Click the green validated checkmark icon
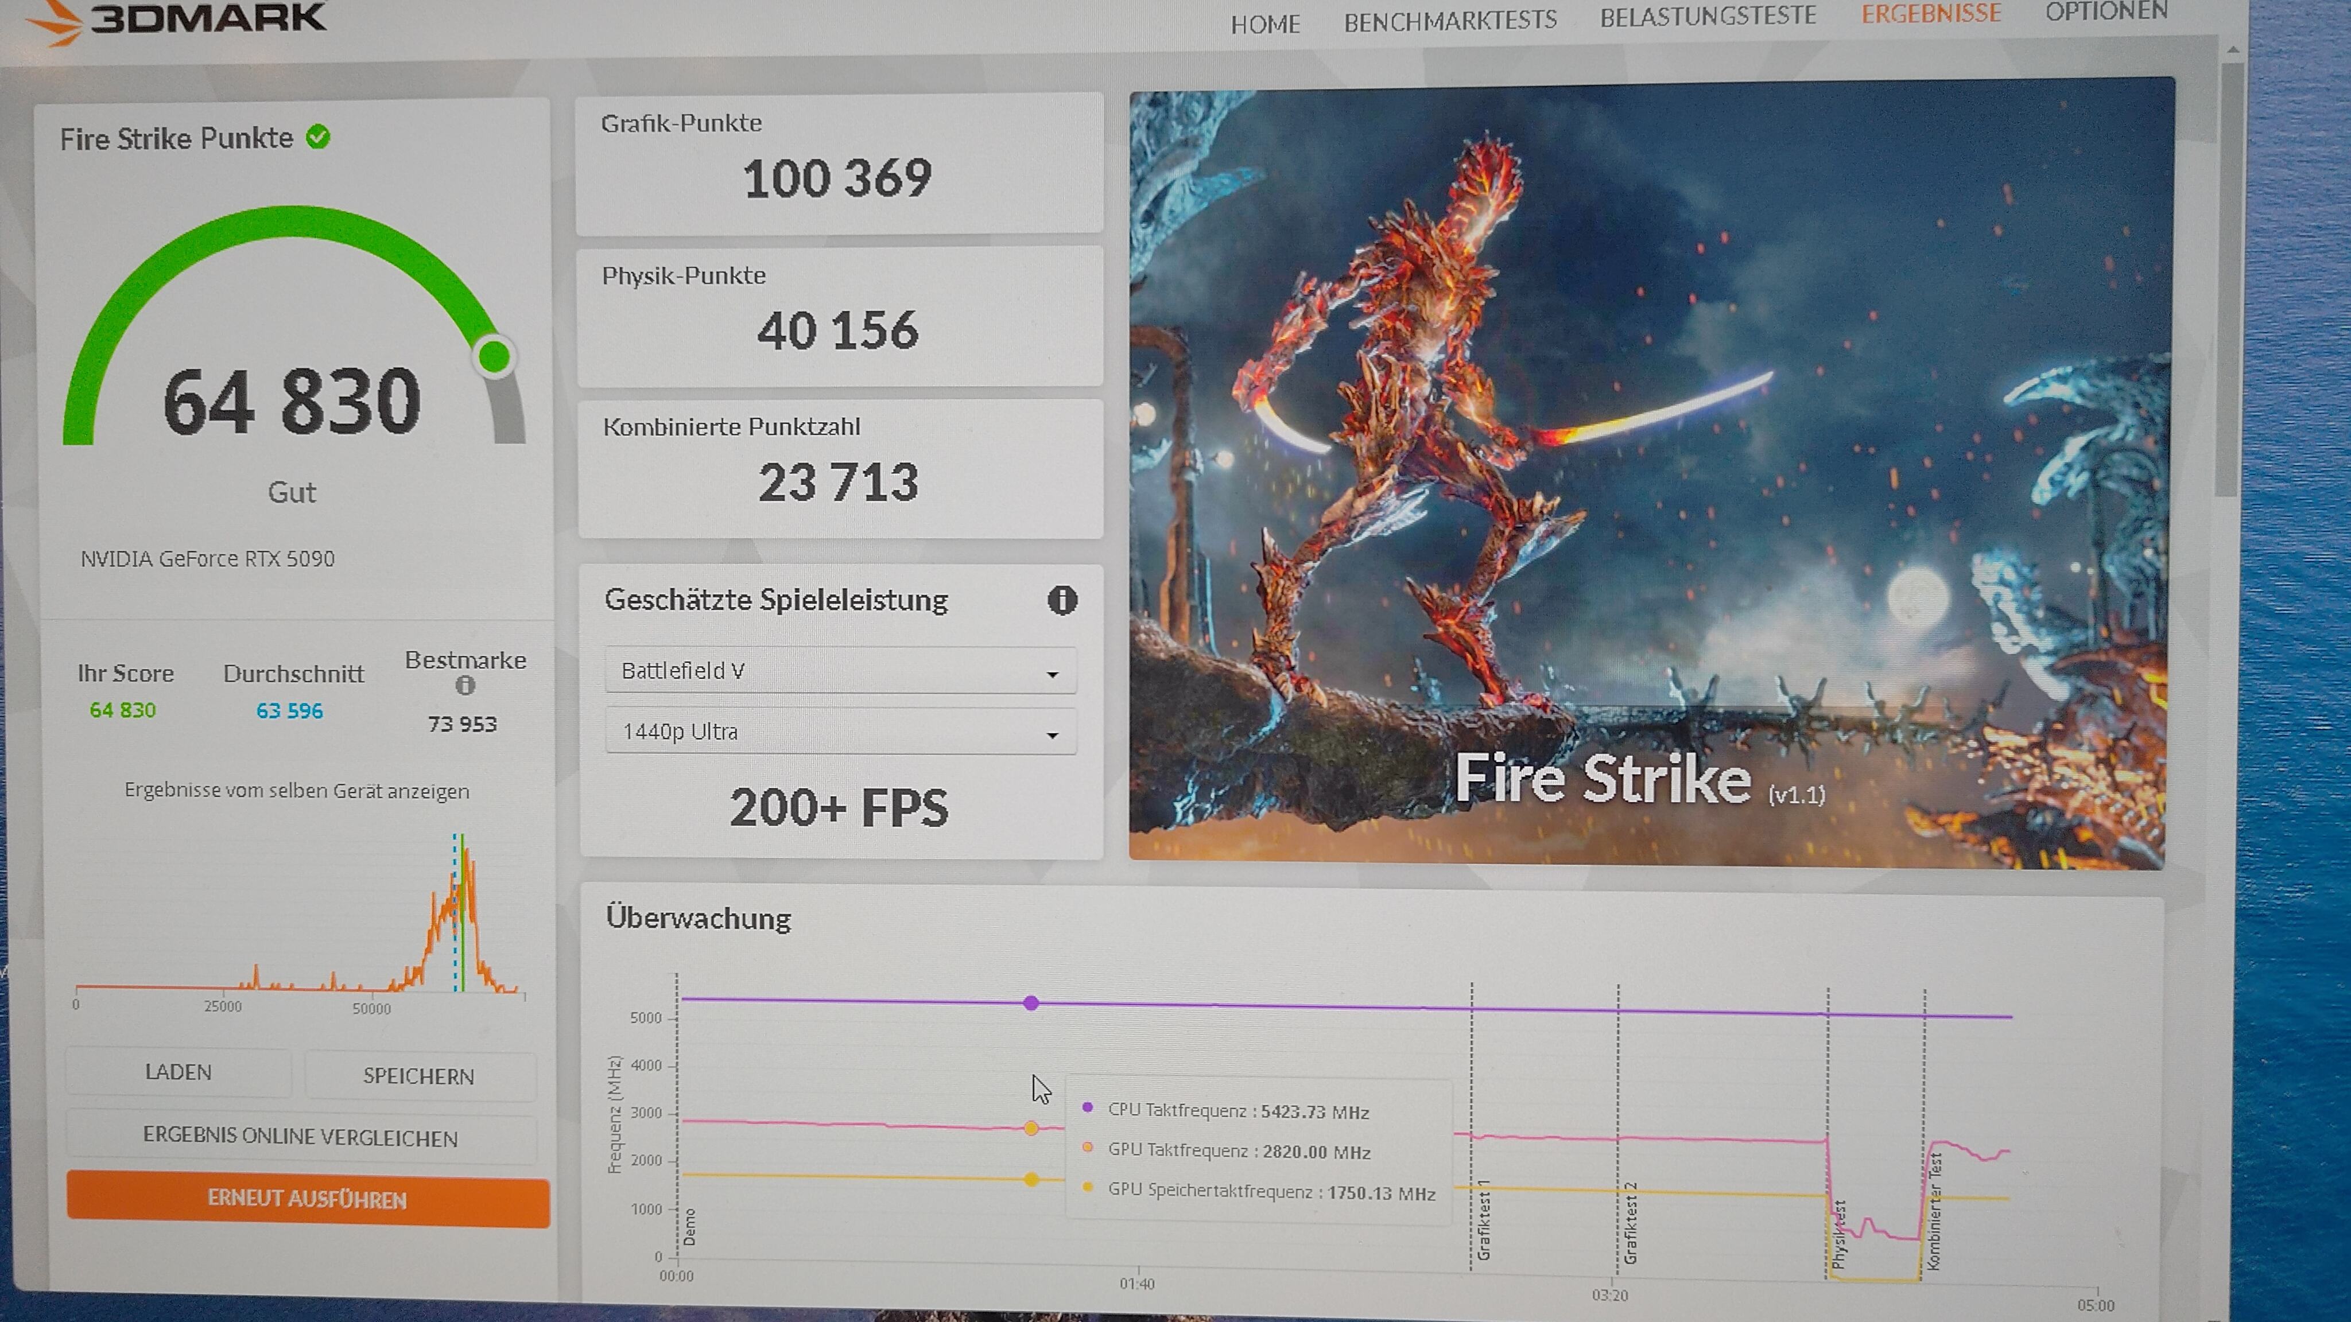 point(317,138)
